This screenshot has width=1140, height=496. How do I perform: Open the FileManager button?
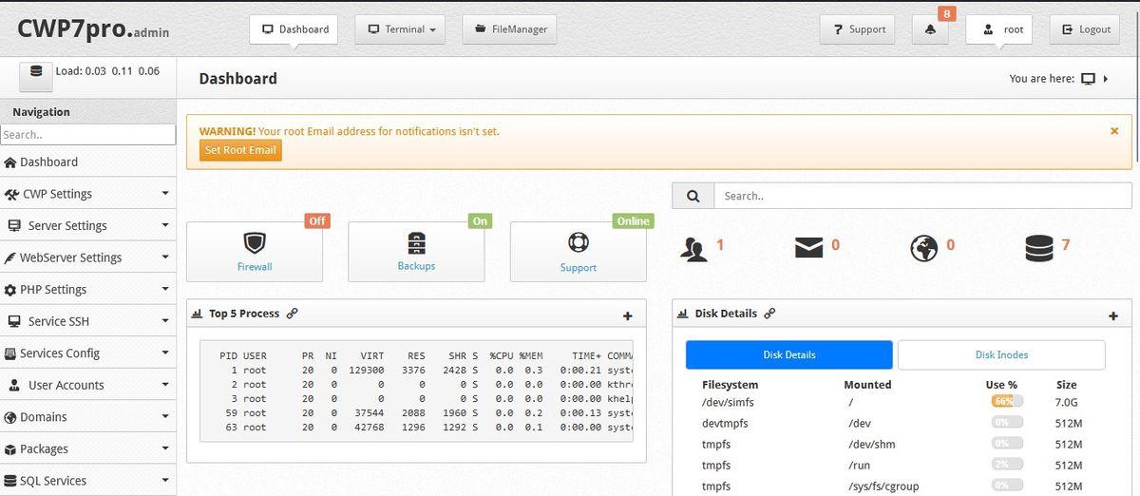509,29
